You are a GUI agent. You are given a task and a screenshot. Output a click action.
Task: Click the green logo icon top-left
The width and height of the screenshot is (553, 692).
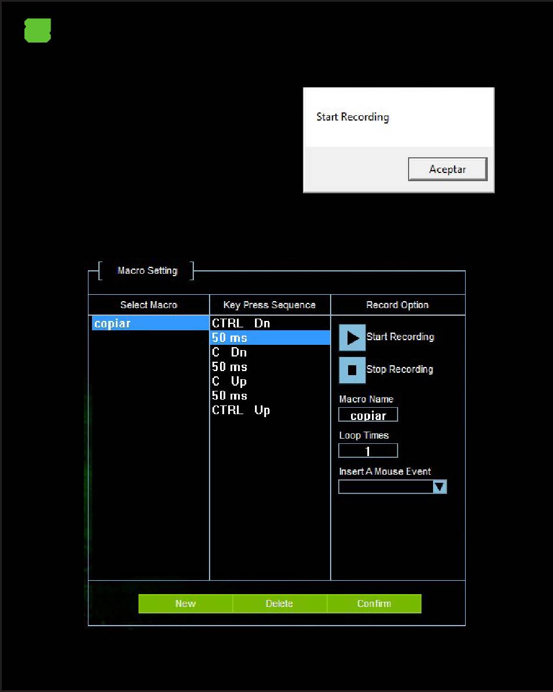pos(38,30)
